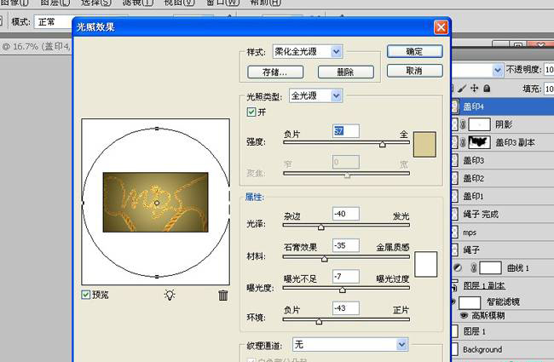This screenshot has width=554, height=362.
Task: Click the chain link icon on 曲线 1 layer
Action: click(x=474, y=267)
